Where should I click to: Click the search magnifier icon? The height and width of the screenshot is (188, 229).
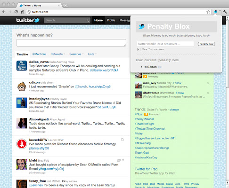click(87, 20)
